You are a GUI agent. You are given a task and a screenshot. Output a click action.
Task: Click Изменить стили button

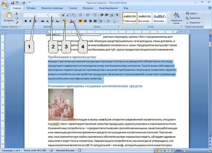pyautogui.click(x=177, y=18)
